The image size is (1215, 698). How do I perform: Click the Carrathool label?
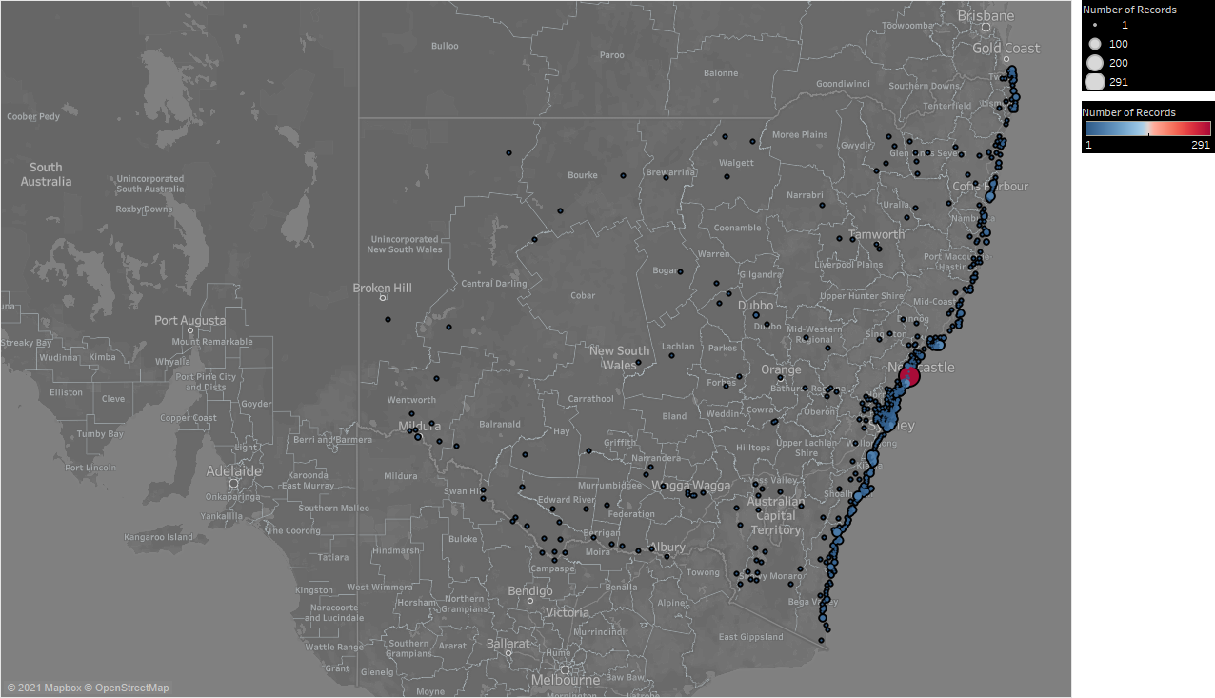[590, 399]
